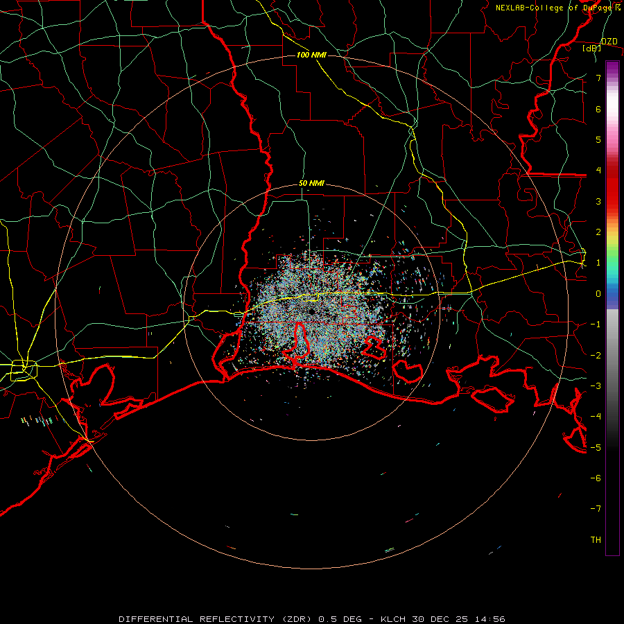Click the "4" tick label on the color scale
This screenshot has height=624, width=624.
pos(598,171)
